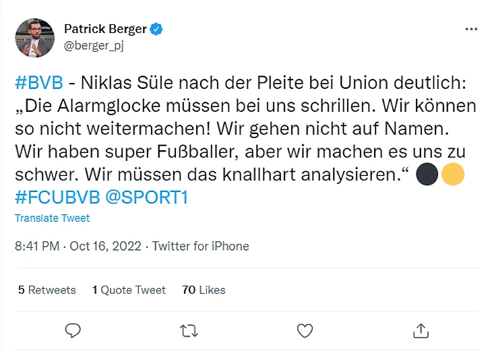The width and height of the screenshot is (492, 351).
Task: Click the Twitter for iPhone source label
Action: point(200,247)
